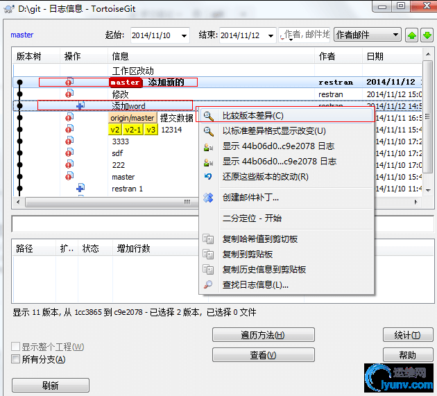Click the 作者 column header
Screen dimensions: 437x396
(339, 56)
